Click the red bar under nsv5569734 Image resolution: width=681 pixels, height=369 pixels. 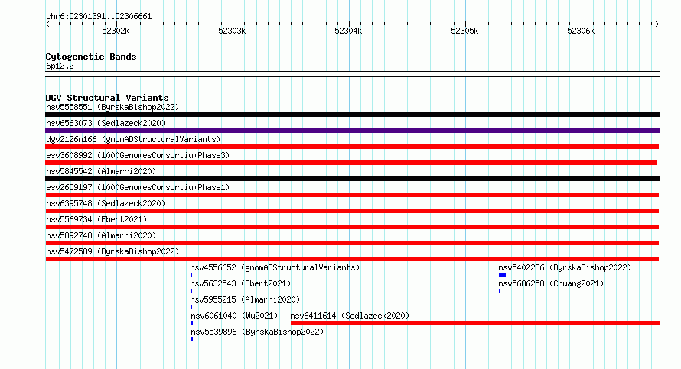coord(352,227)
